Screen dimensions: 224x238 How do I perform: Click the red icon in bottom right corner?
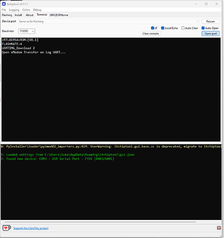pos(219,228)
